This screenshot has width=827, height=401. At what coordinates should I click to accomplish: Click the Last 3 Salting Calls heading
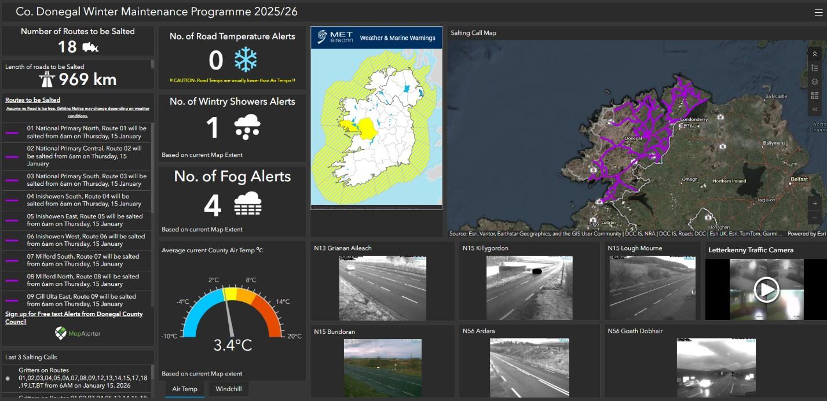(31, 357)
